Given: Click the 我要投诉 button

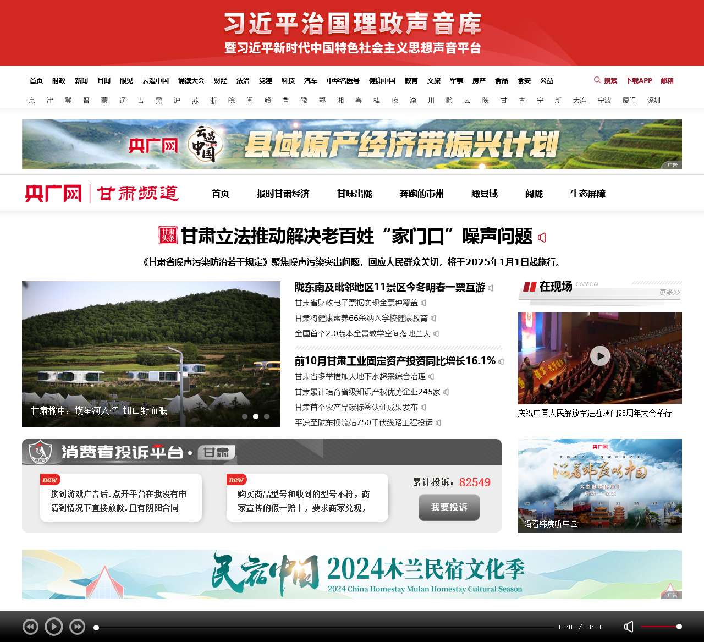Looking at the screenshot, I should (449, 507).
